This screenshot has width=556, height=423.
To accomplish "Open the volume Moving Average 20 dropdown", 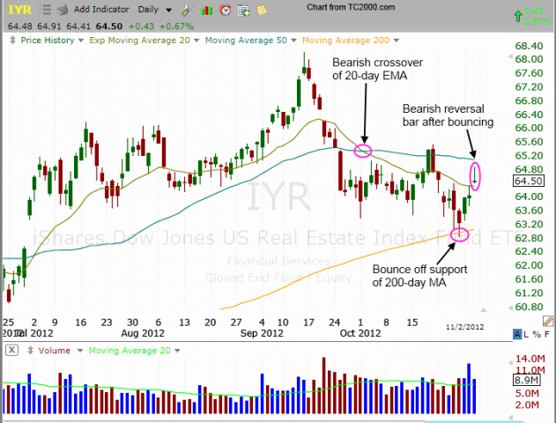I will 177,351.
